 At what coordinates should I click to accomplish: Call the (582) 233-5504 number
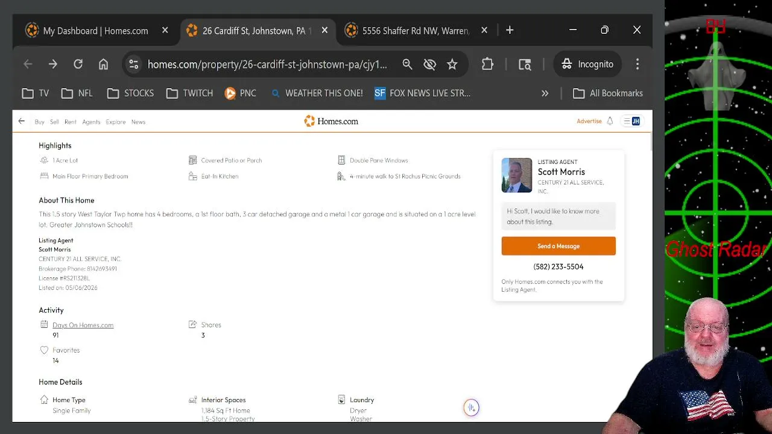coord(558,266)
